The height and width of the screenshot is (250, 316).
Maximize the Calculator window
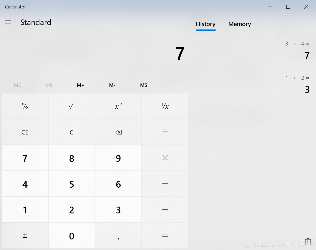[288, 7]
